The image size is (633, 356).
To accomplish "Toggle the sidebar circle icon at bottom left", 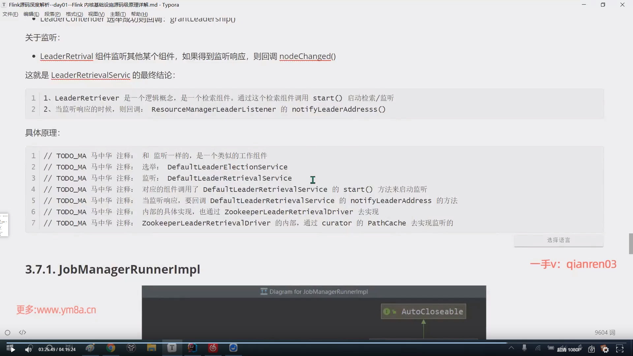I will 8,333.
